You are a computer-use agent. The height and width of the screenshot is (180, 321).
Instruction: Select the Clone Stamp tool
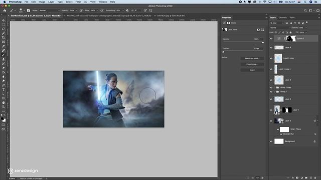tap(4, 59)
